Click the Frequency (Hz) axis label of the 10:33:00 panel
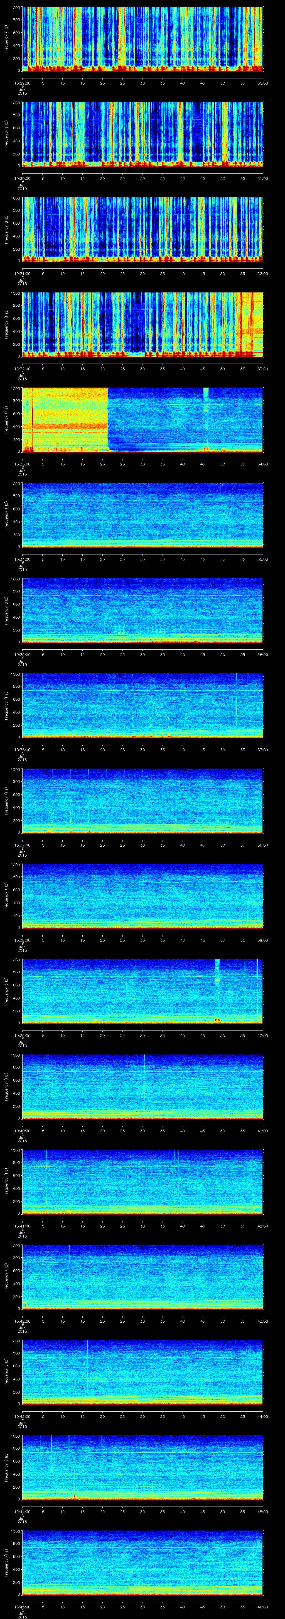The height and width of the screenshot is (1619, 285). click(x=6, y=420)
